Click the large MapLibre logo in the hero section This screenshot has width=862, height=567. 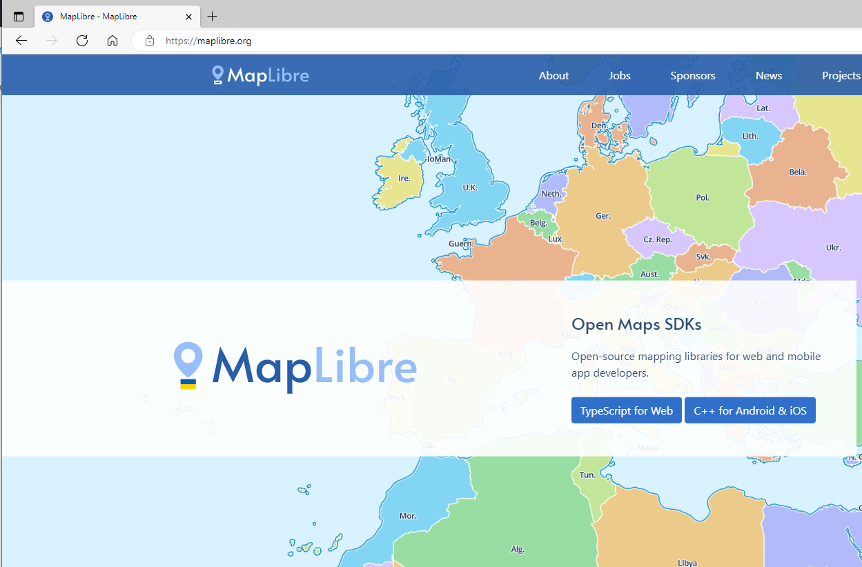click(x=295, y=367)
